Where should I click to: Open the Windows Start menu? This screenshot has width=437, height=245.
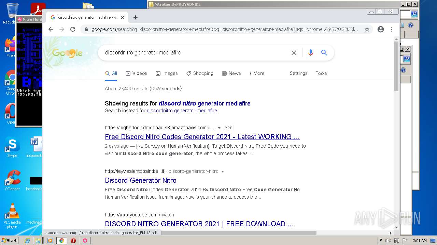click(x=9, y=240)
